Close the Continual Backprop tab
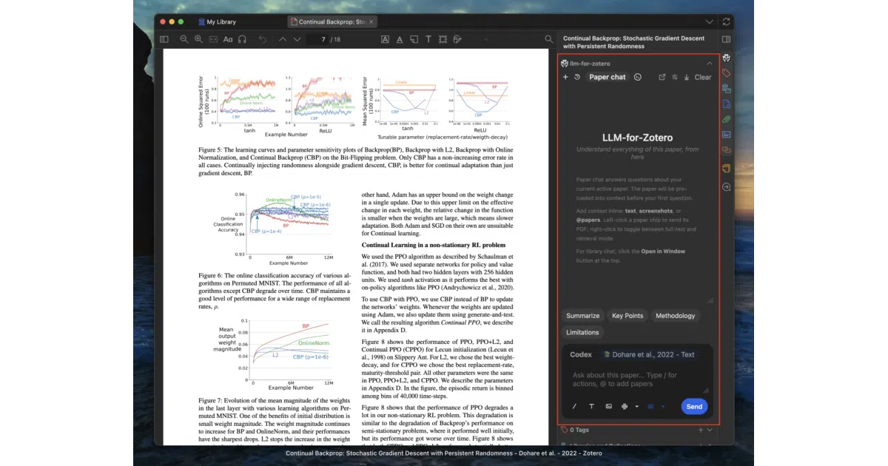Image resolution: width=888 pixels, height=466 pixels. pos(371,22)
